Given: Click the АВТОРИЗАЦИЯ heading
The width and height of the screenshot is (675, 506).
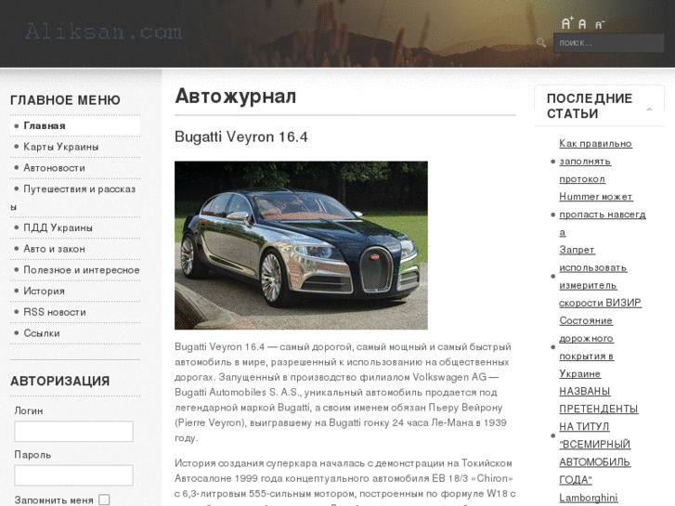Looking at the screenshot, I should pyautogui.click(x=59, y=381).
